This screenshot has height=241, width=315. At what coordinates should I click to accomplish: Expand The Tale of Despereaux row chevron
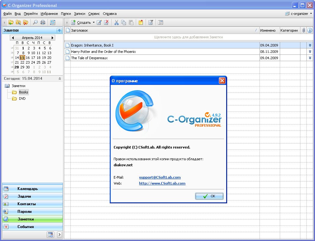pos(310,58)
